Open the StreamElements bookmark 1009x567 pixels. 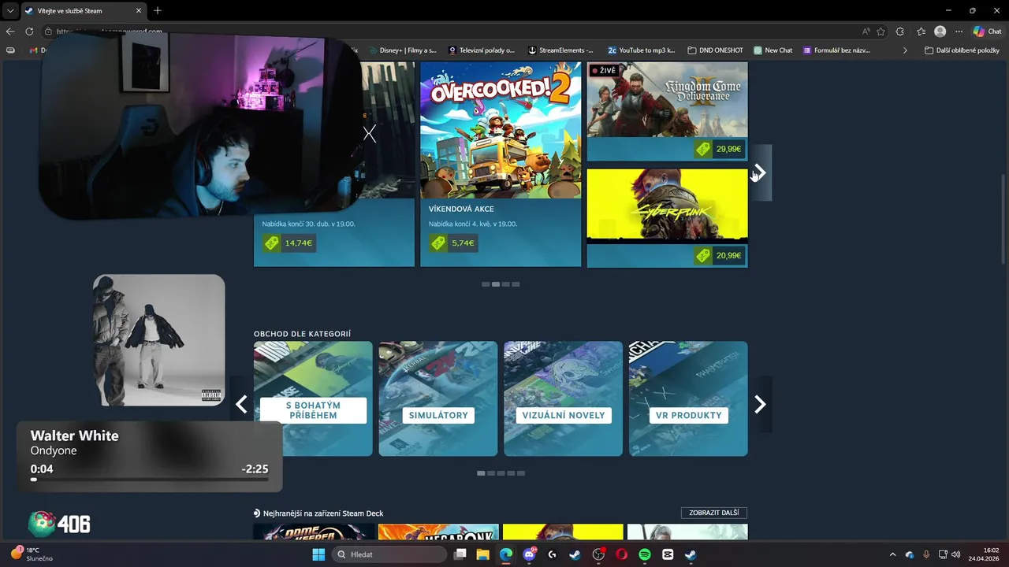(560, 50)
